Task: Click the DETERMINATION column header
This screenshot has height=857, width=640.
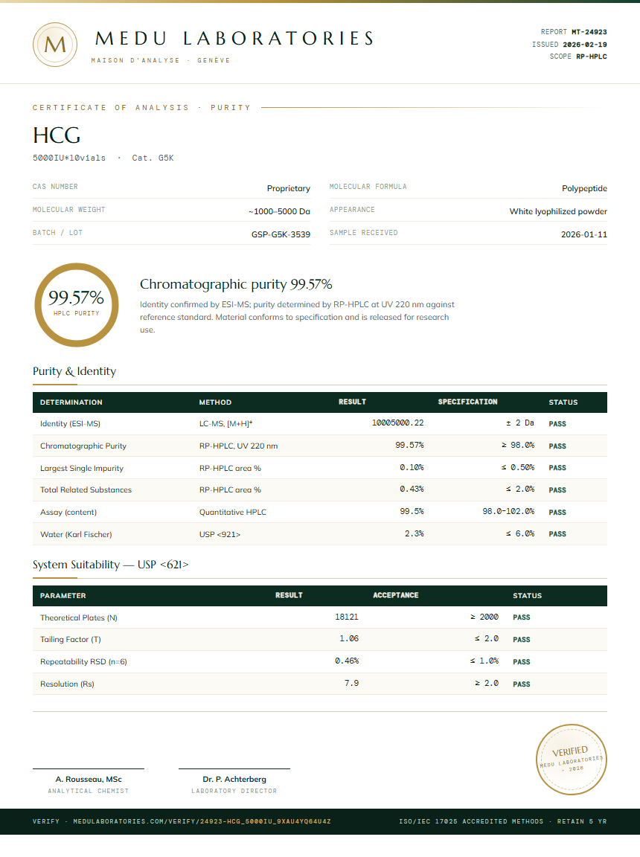Action: (71, 402)
